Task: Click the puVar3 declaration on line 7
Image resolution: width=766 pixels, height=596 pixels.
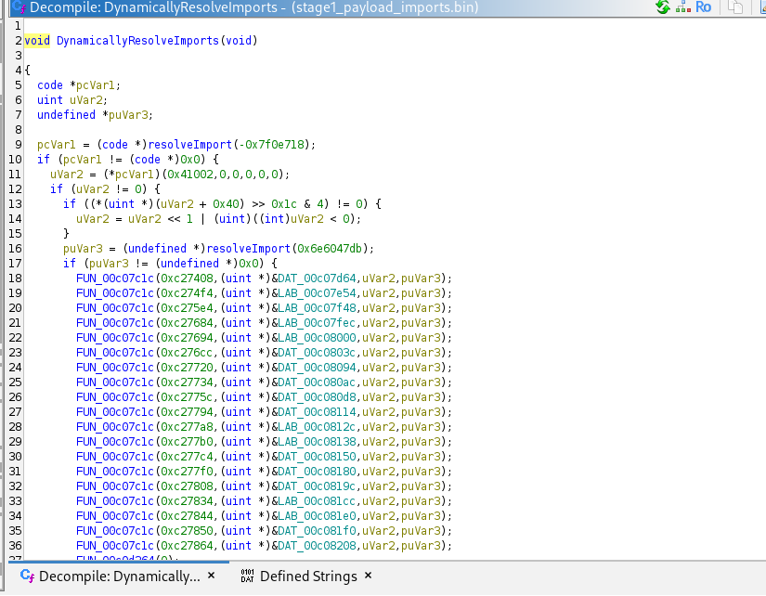Action: pos(128,115)
